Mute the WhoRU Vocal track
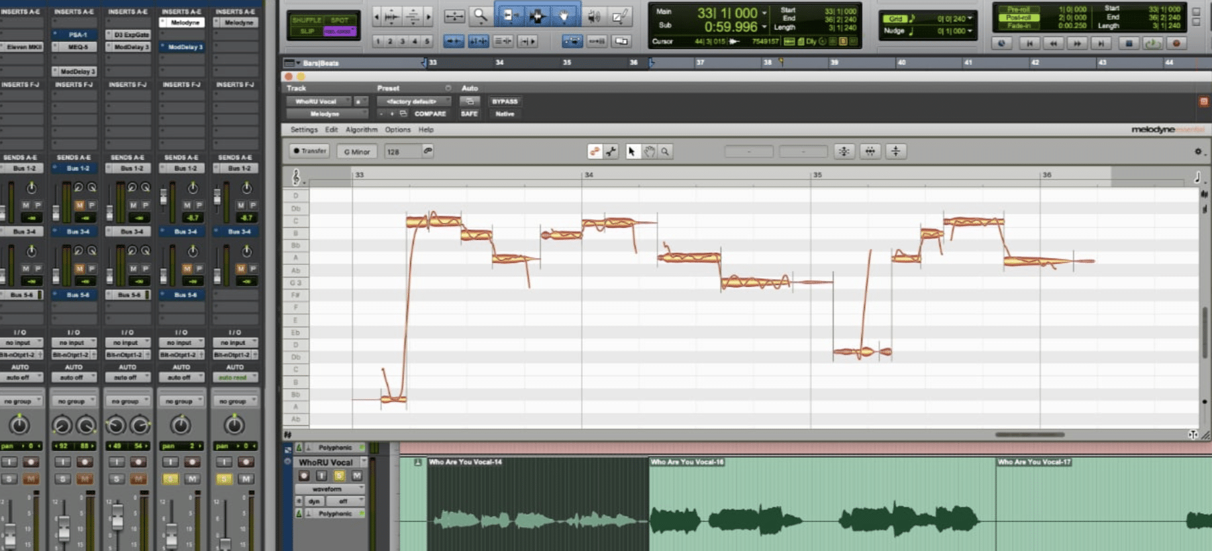 357,476
